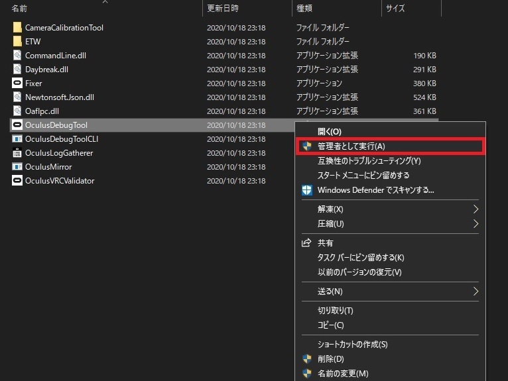
Task: Expand the 圧縮(U) submenu arrow
Action: (476, 224)
